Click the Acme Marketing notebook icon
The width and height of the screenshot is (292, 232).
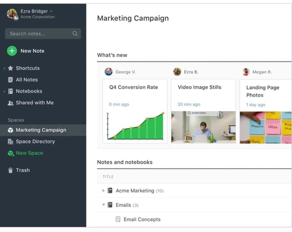pos(110,190)
